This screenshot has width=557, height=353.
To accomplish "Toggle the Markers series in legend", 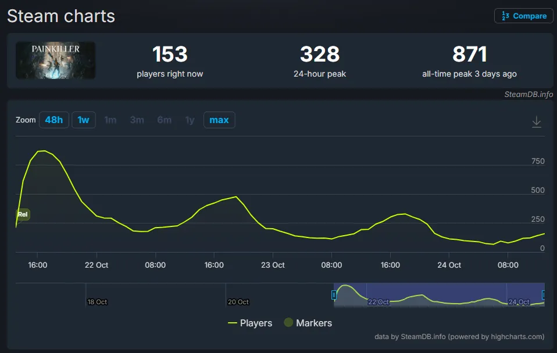I will pos(308,323).
